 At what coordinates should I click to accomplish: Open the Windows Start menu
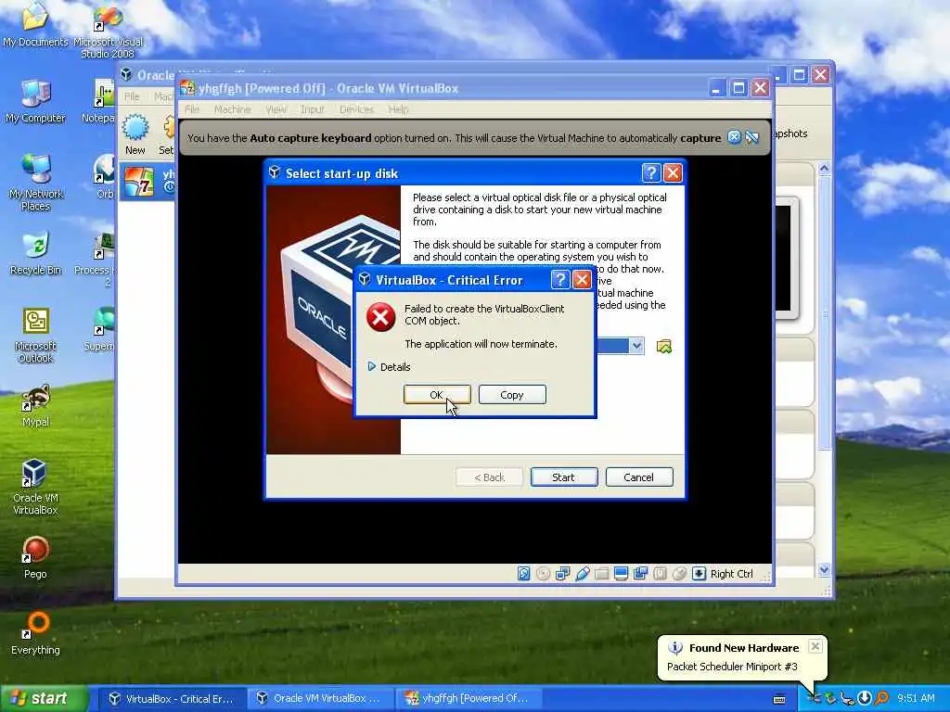[44, 699]
